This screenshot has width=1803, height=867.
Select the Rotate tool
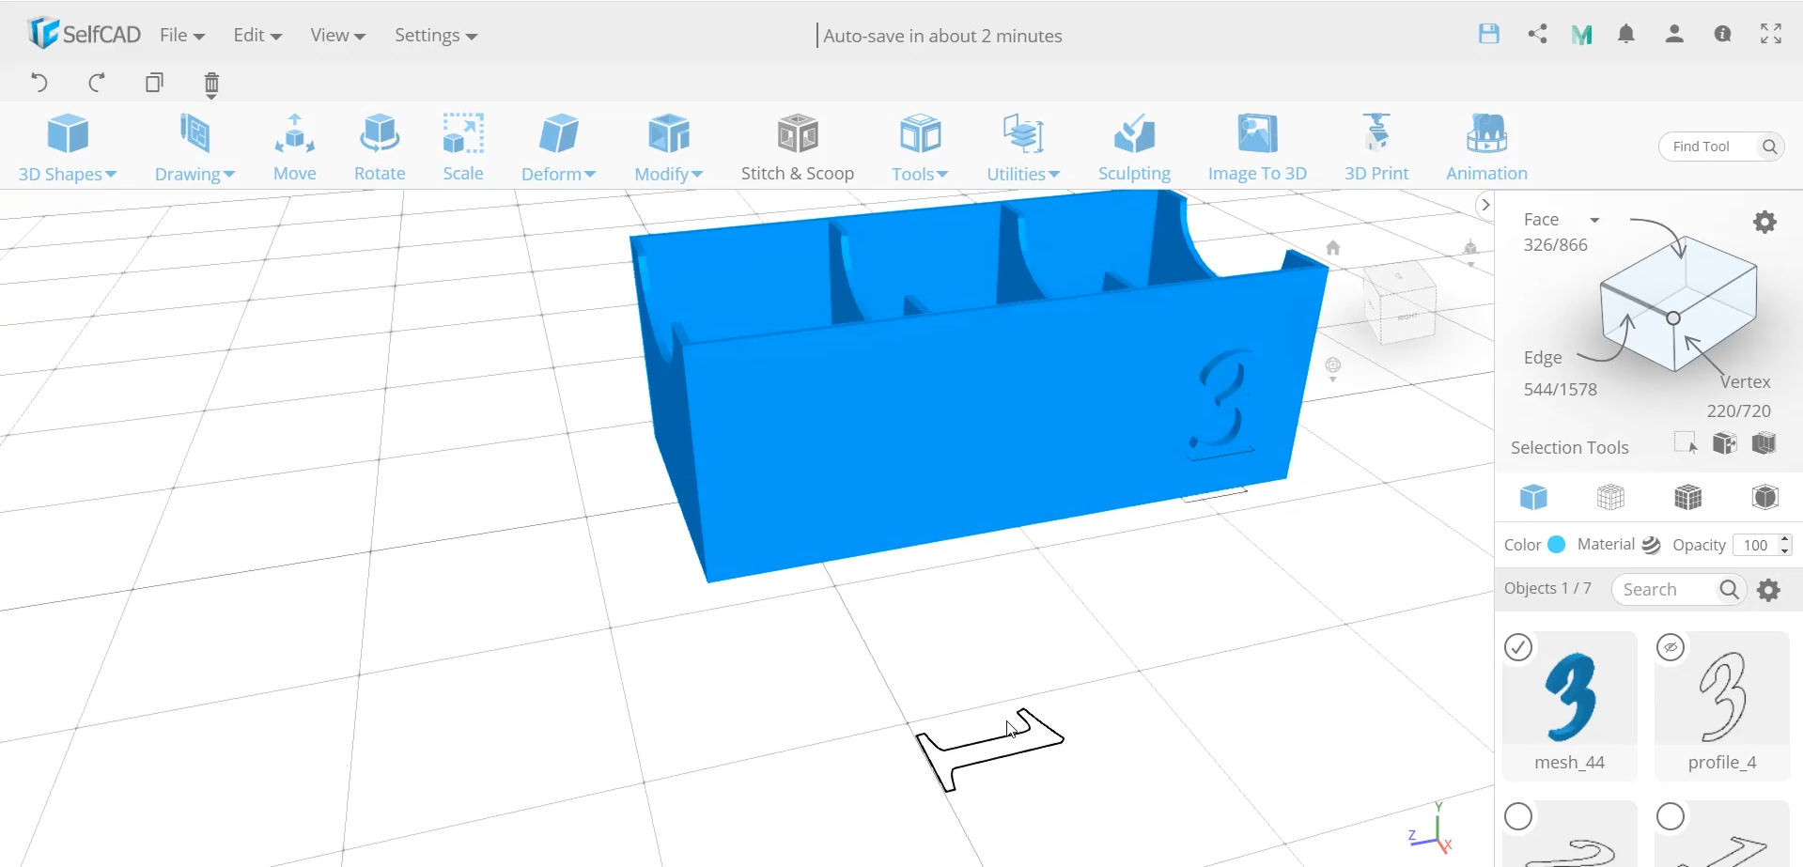coord(380,147)
